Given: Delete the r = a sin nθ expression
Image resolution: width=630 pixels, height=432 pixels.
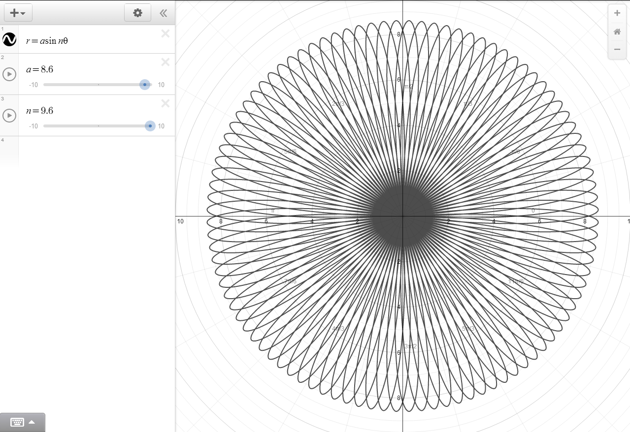Looking at the screenshot, I should [x=166, y=33].
